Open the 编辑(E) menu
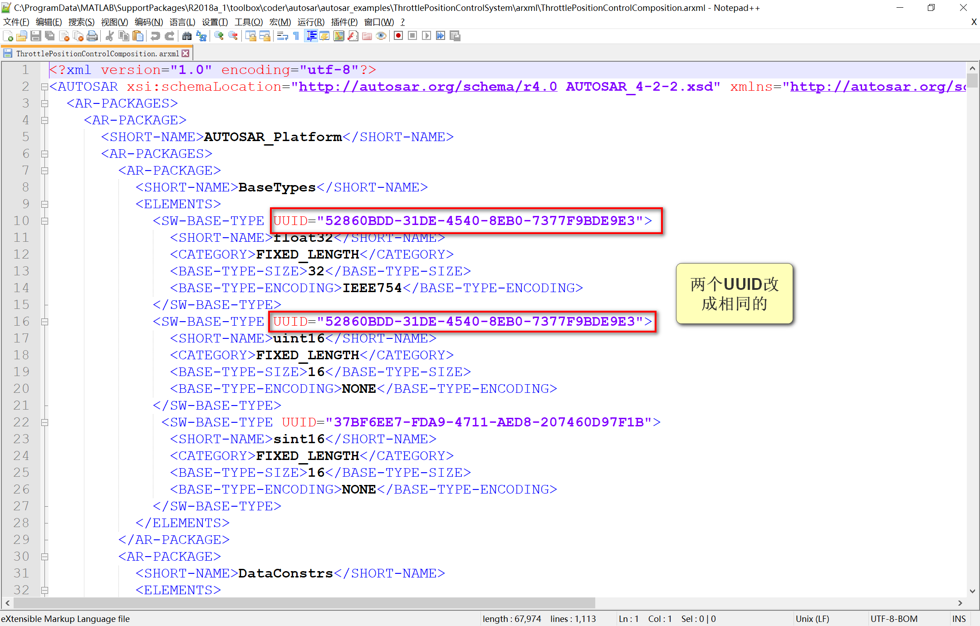980x626 pixels. coord(49,22)
